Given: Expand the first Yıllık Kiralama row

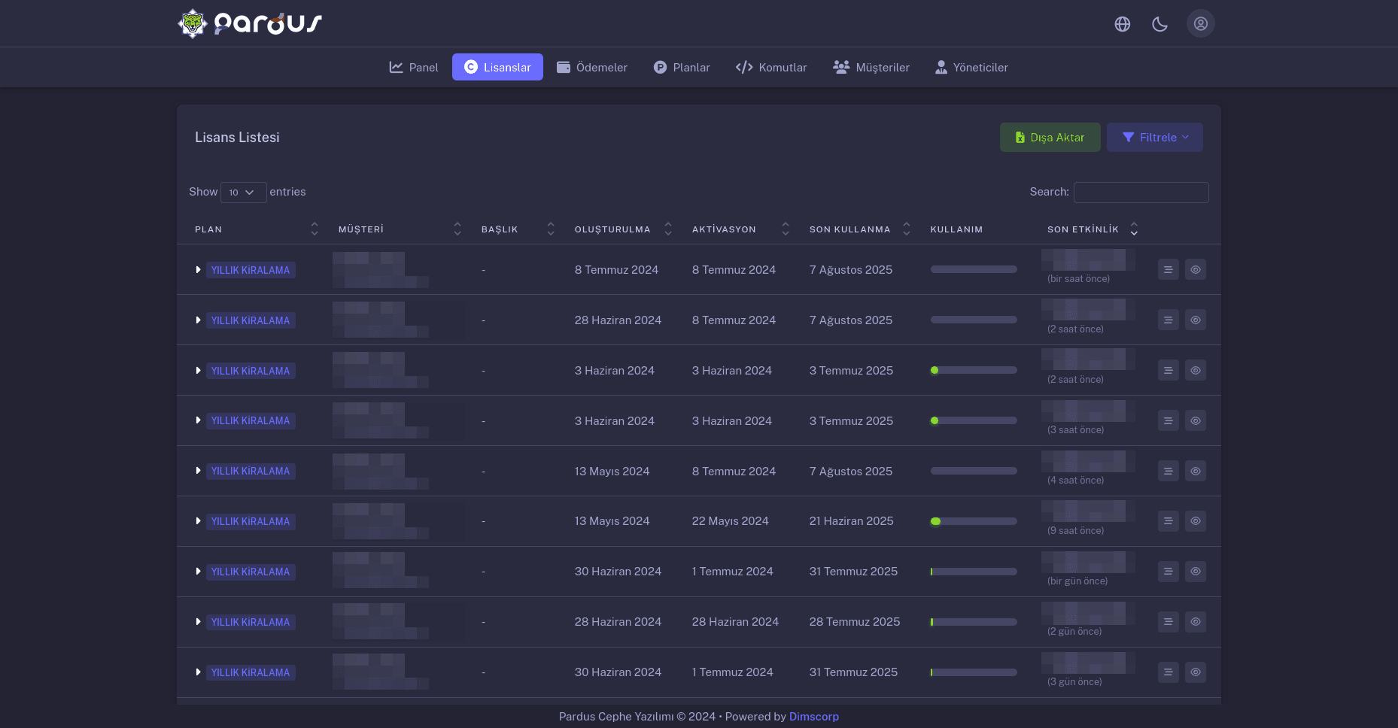Looking at the screenshot, I should [x=198, y=270].
